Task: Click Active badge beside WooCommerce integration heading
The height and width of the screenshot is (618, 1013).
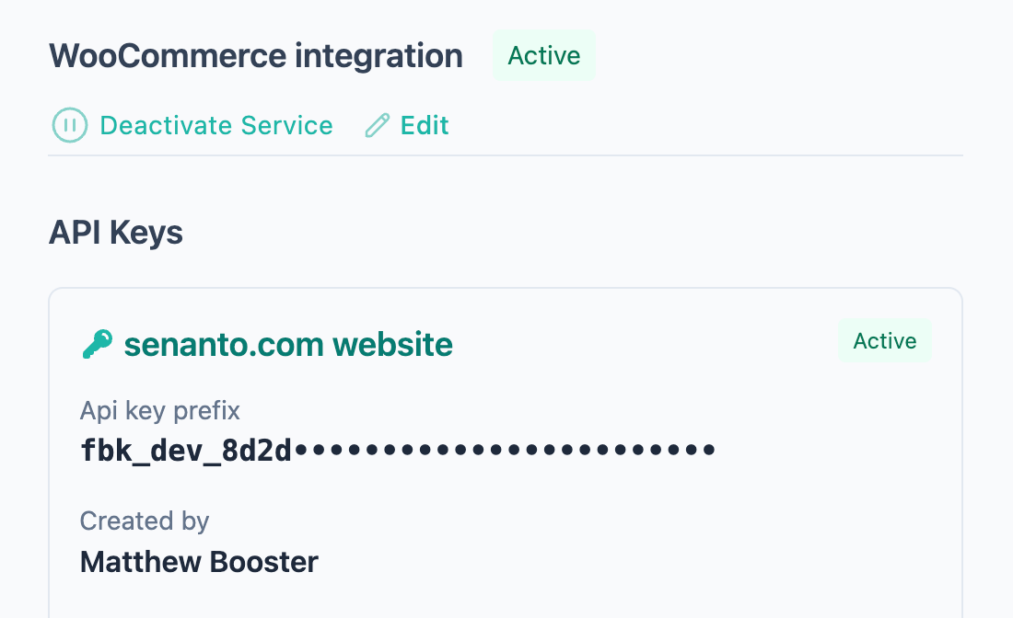Action: (544, 56)
